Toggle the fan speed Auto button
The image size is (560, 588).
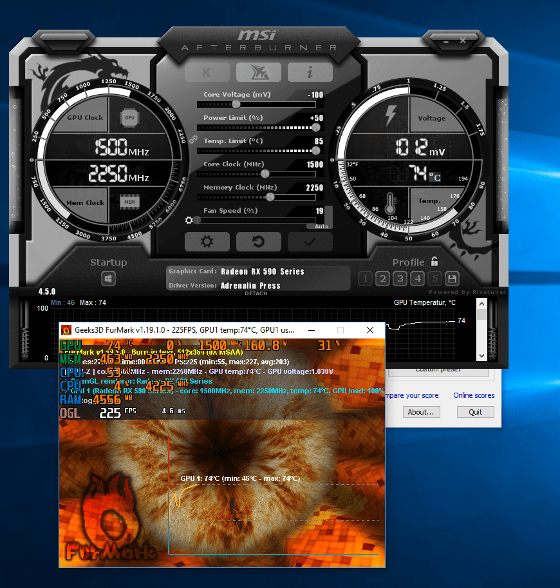pos(321,226)
